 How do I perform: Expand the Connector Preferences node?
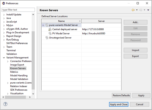(x=8, y=61)
